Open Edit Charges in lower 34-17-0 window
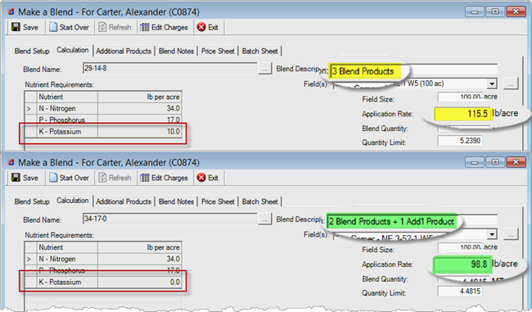532x312 pixels. tap(165, 178)
